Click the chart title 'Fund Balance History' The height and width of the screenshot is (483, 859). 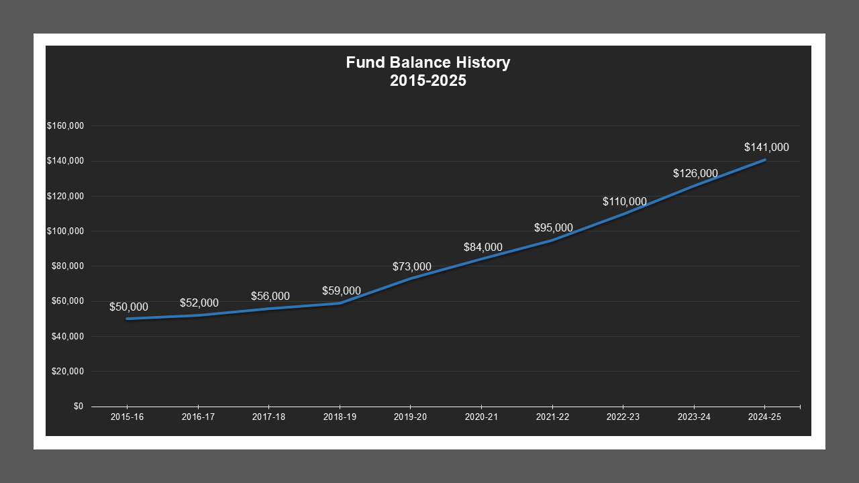[428, 62]
